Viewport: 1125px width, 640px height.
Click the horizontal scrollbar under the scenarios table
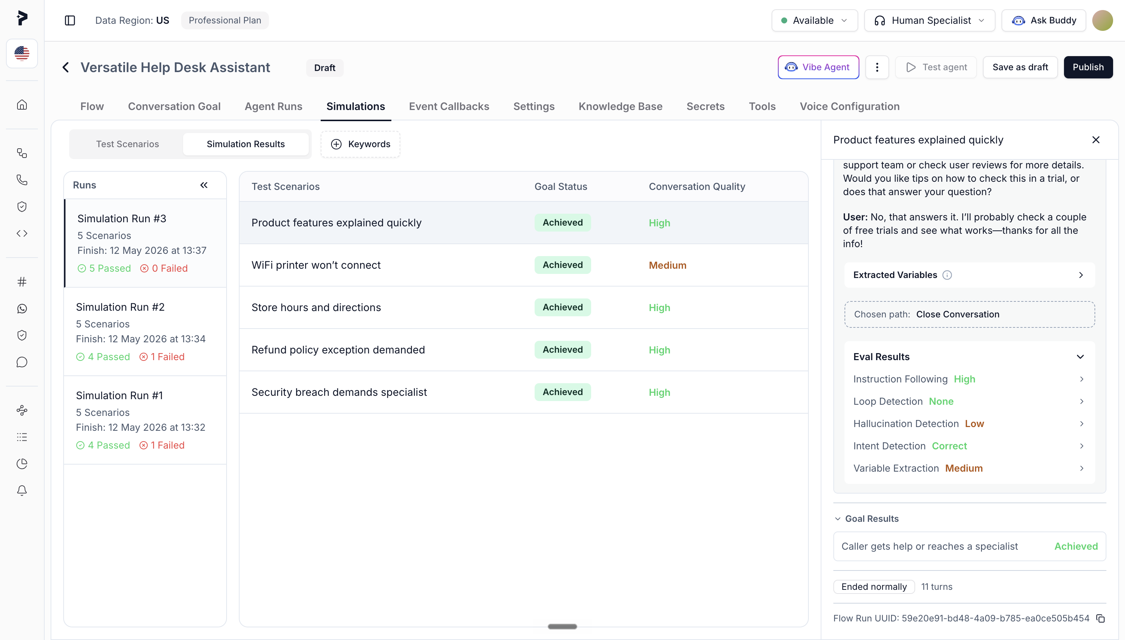(562, 626)
